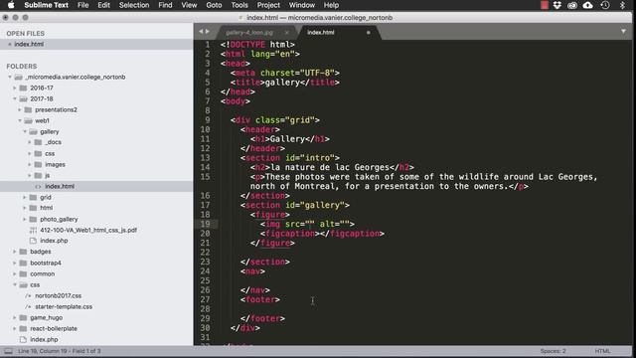
Task: Collapse the web1 folder
Action: click(x=20, y=120)
